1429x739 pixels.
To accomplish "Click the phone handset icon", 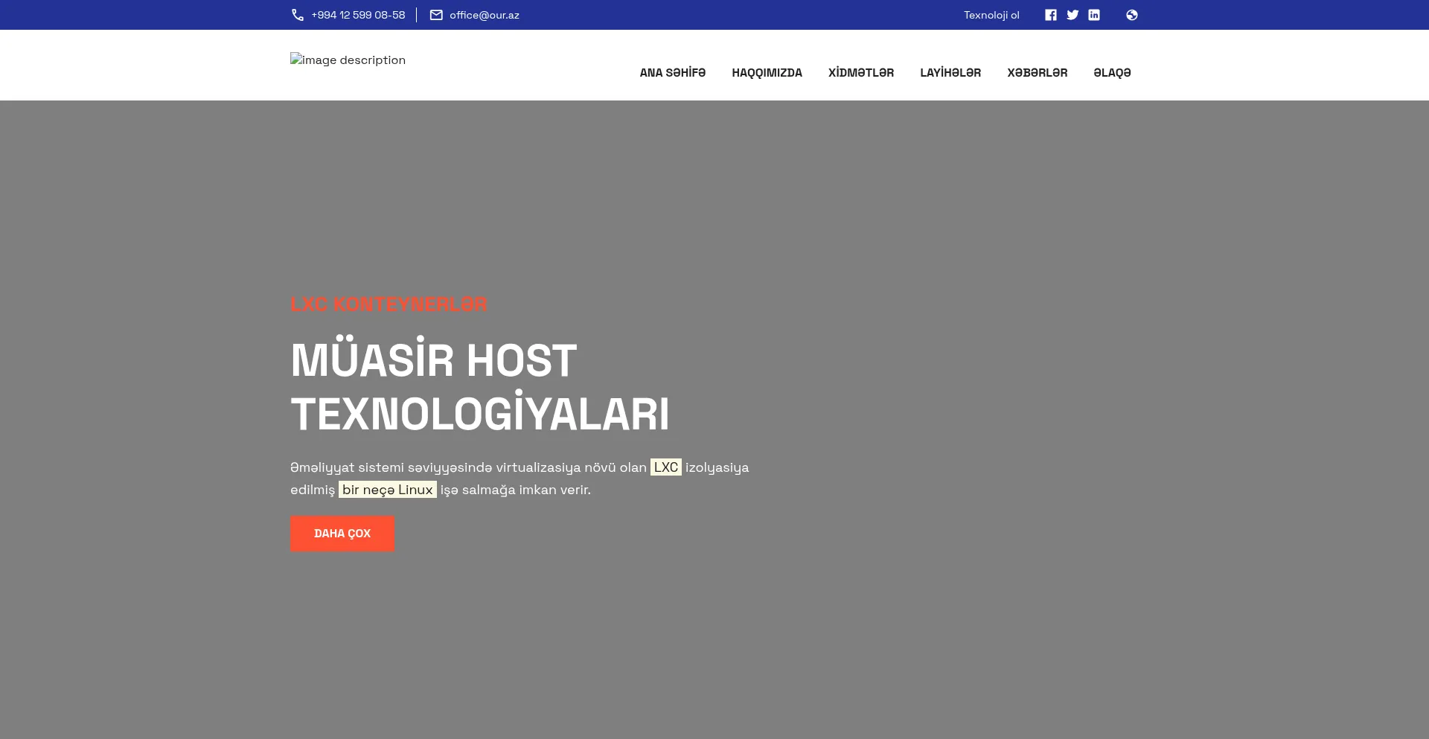I will [298, 15].
